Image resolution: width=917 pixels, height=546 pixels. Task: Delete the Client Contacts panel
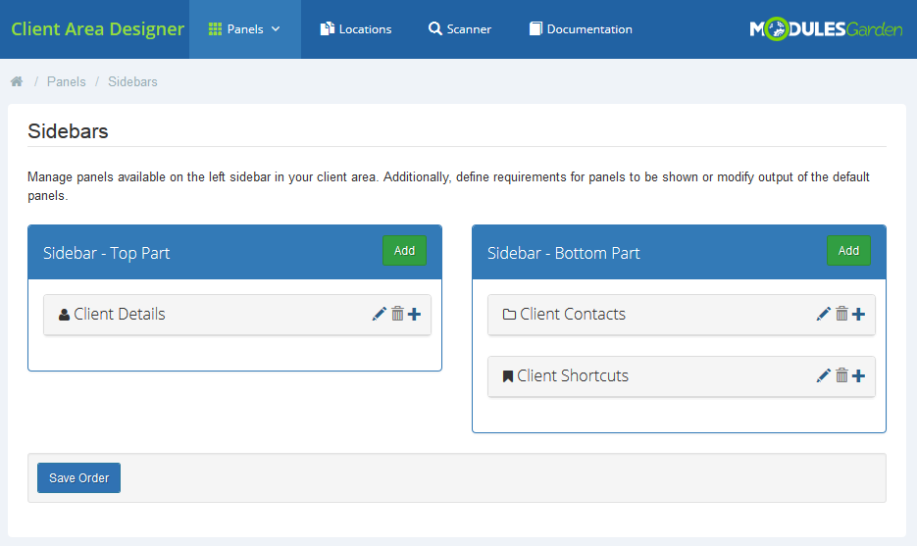click(841, 314)
